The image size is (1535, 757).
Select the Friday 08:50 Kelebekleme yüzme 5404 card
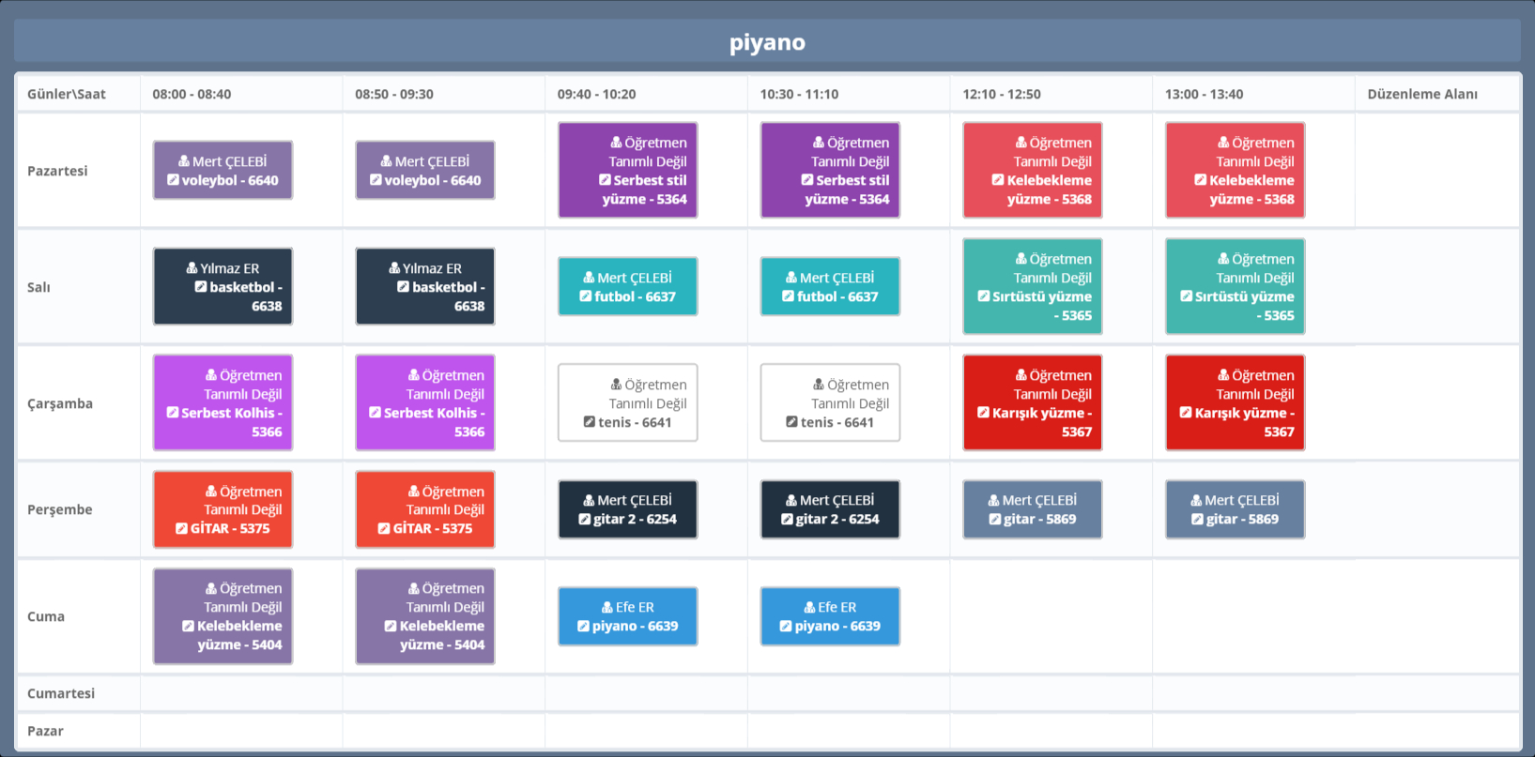pyautogui.click(x=424, y=617)
